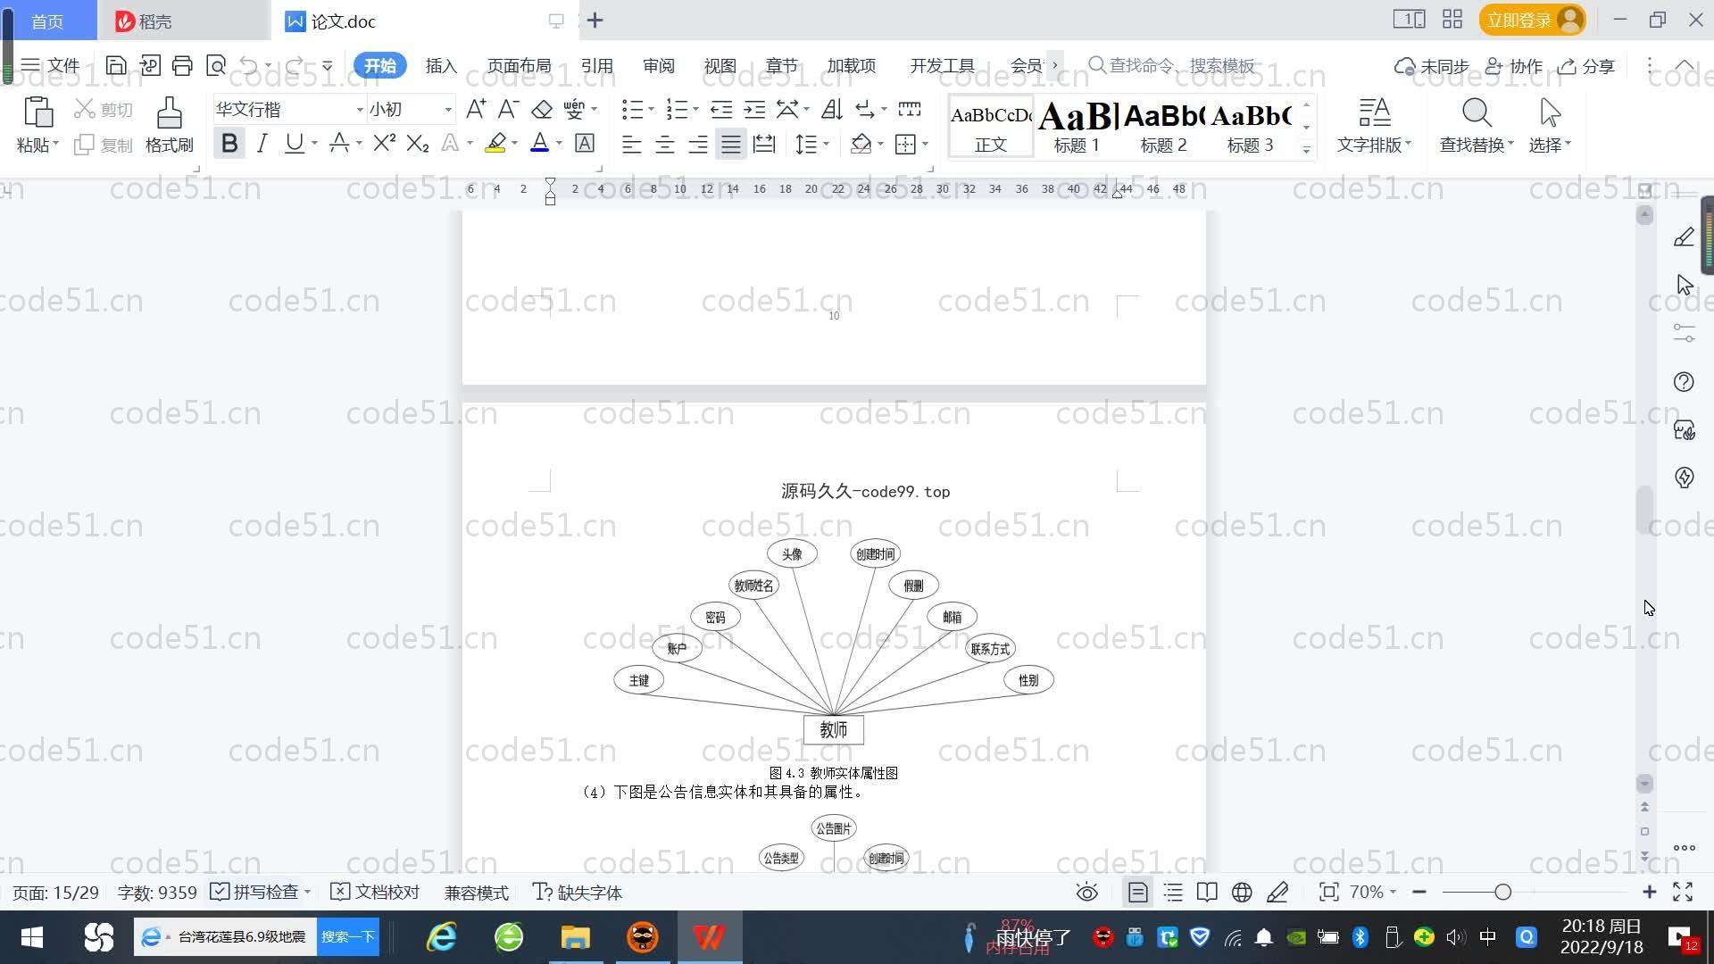This screenshot has height=964, width=1714.
Task: Click the help question mark in sidebar
Action: point(1684,382)
